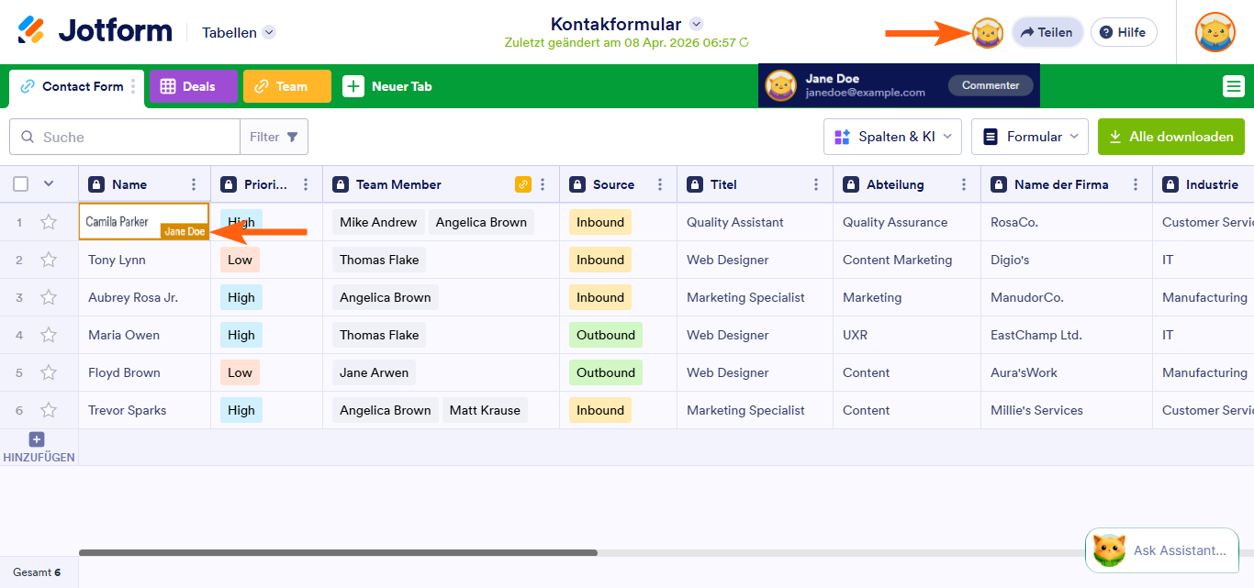Toggle favorite star for Trevor Sparks row

click(x=49, y=410)
